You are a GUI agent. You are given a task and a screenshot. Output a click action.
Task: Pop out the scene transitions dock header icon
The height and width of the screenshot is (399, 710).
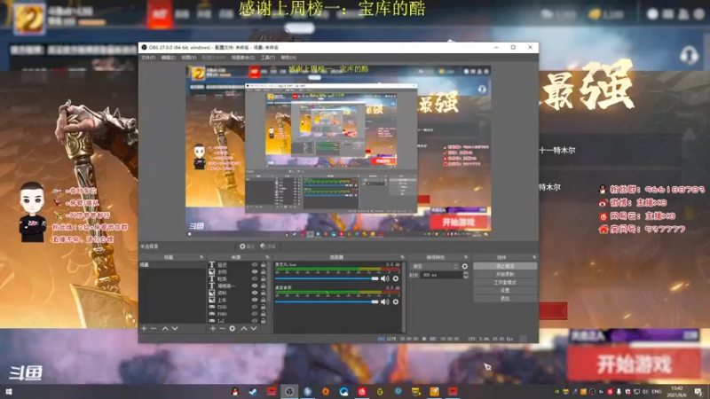(x=466, y=257)
